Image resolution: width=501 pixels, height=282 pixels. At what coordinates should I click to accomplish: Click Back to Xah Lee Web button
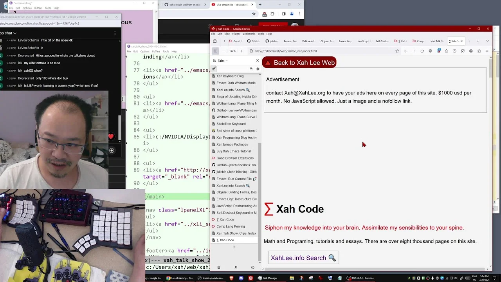pyautogui.click(x=299, y=63)
